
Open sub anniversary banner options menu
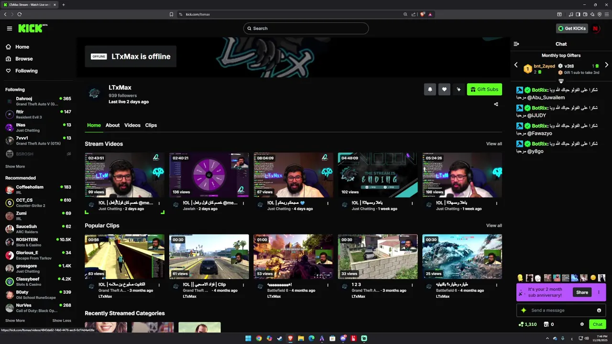(x=599, y=292)
